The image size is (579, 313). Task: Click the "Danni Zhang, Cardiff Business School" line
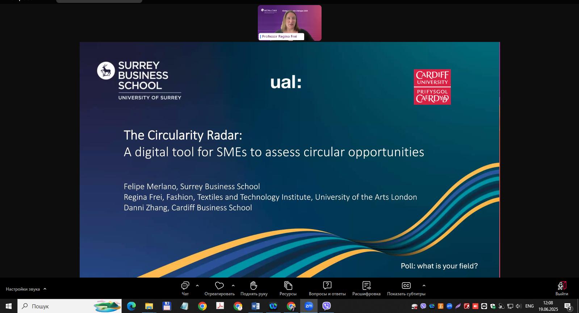click(188, 207)
